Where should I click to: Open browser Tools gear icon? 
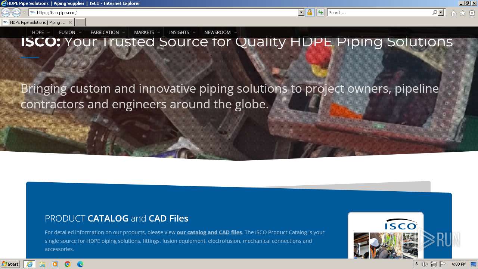472,13
